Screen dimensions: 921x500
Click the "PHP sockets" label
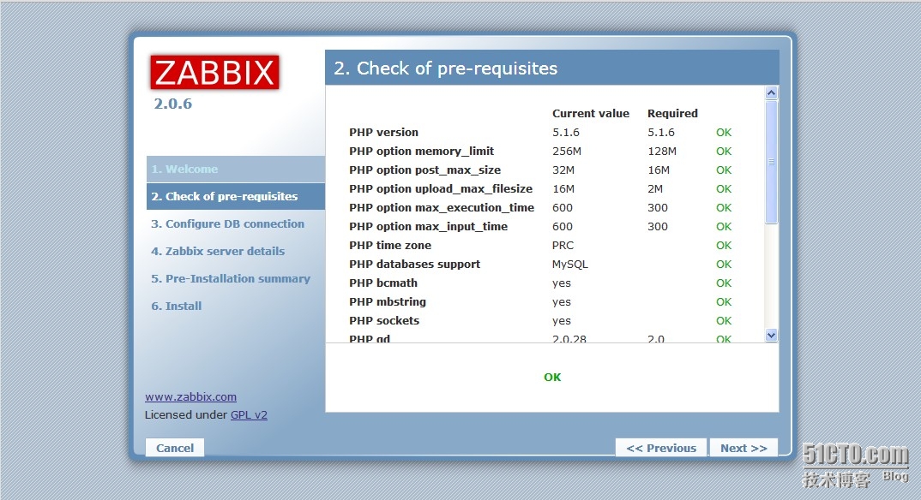click(384, 320)
